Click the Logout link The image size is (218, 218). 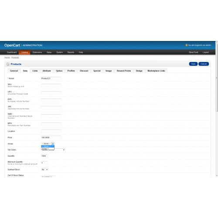[x=206, y=52]
